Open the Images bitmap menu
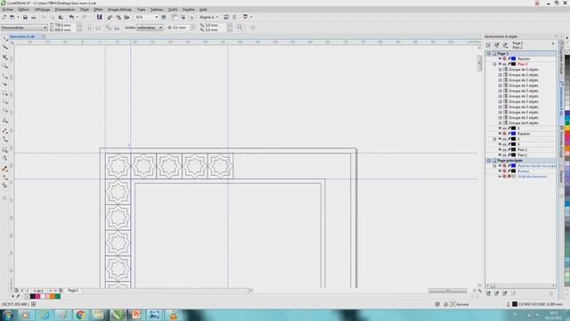The width and height of the screenshot is (570, 321). 119,10
